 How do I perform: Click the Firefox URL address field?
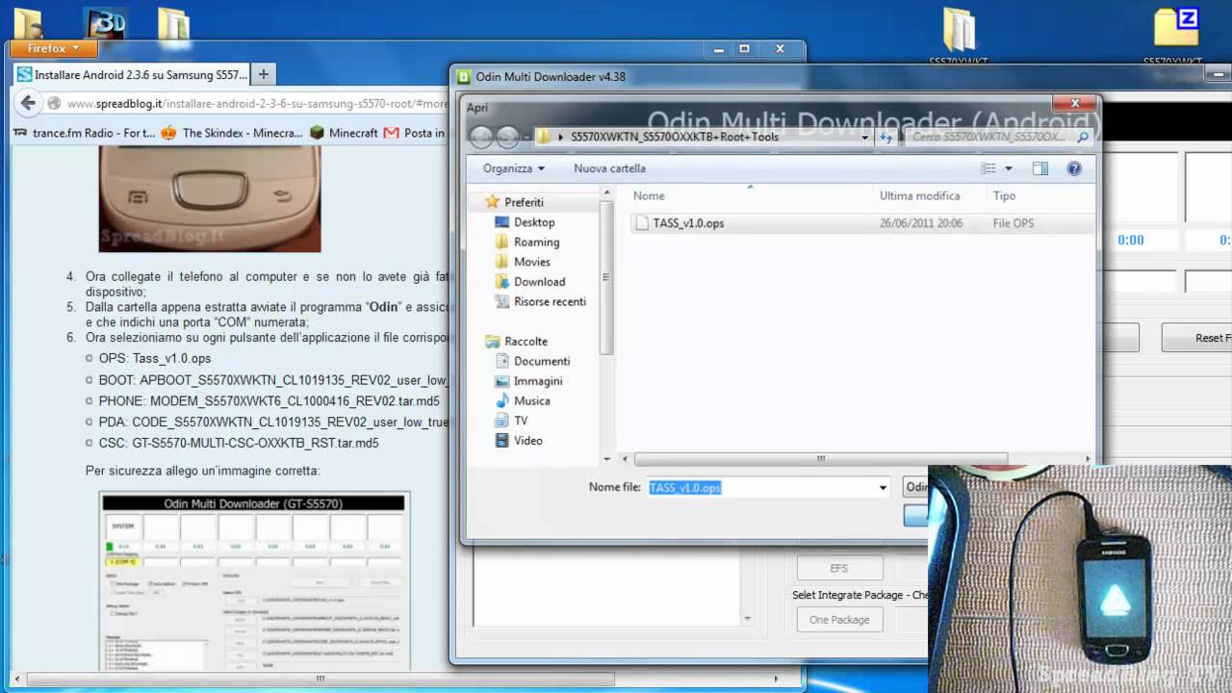tap(258, 104)
